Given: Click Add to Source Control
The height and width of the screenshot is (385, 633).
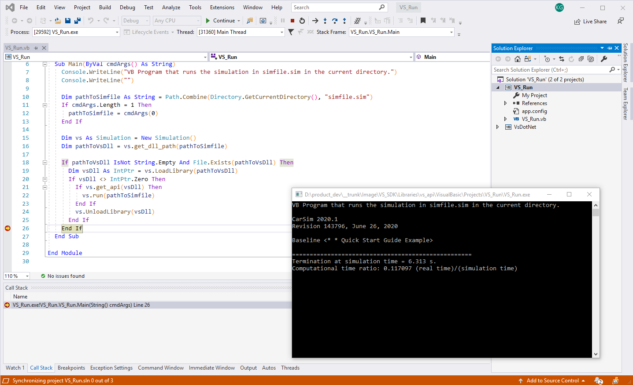Looking at the screenshot, I should click(552, 381).
